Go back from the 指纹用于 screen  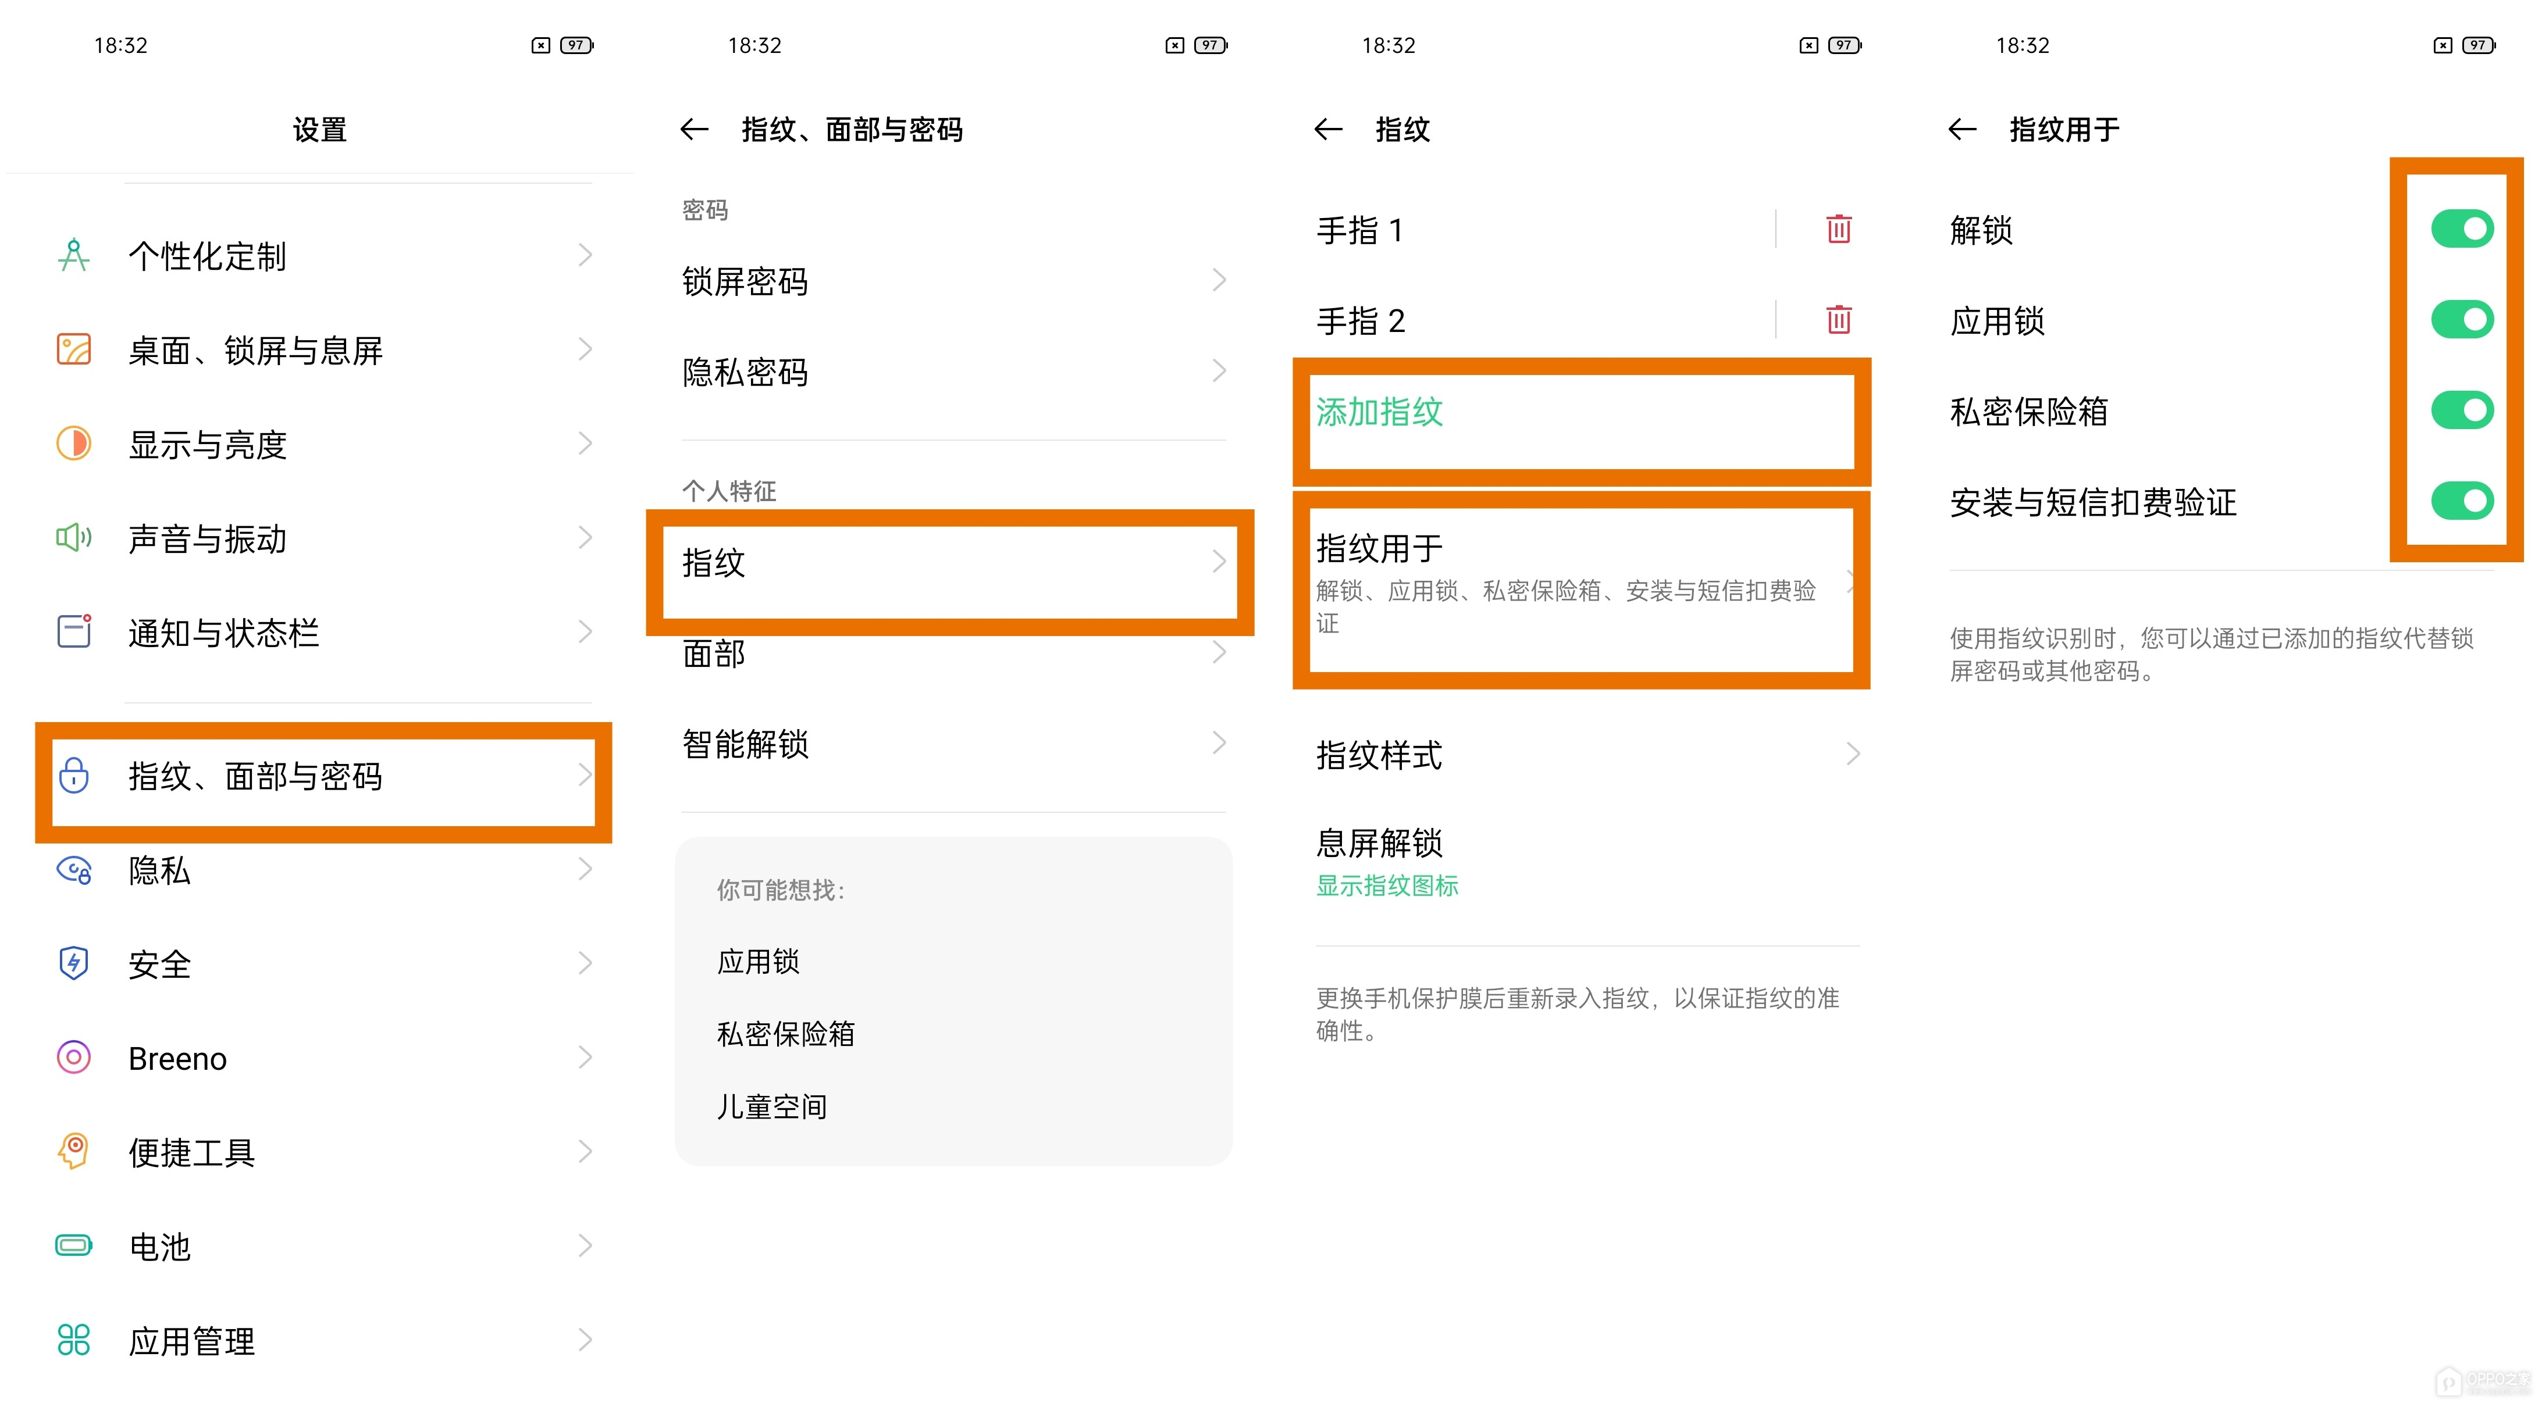pos(1961,129)
